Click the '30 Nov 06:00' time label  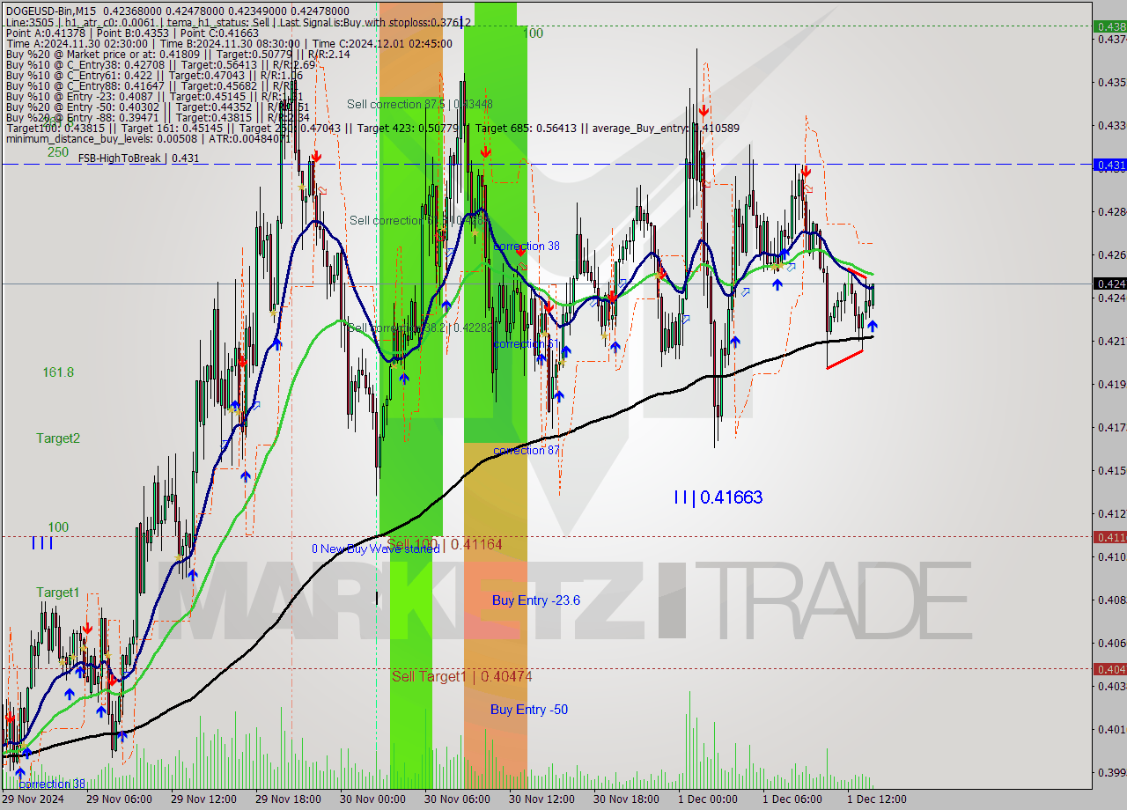458,799
